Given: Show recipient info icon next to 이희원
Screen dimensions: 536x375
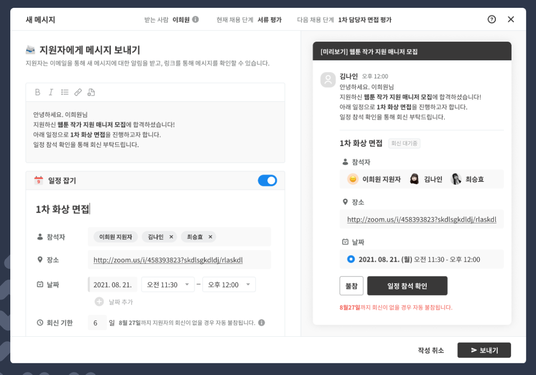Looking at the screenshot, I should [x=196, y=20].
